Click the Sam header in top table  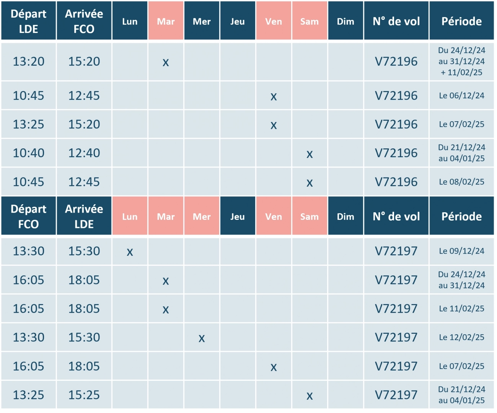(310, 21)
